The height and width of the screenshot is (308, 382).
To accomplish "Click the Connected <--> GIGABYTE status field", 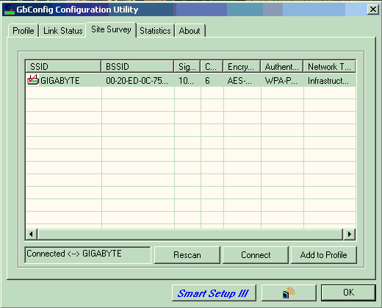I will tap(87, 255).
